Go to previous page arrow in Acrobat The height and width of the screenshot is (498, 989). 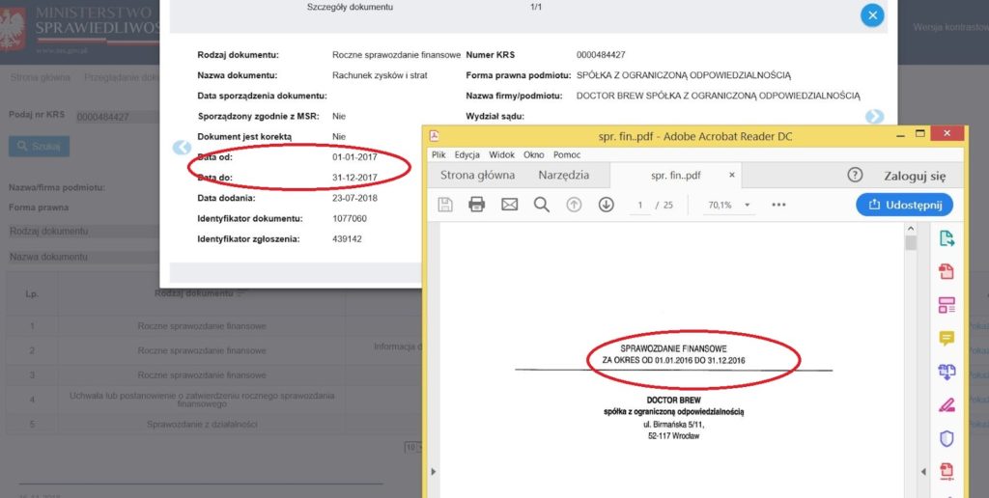tap(574, 205)
